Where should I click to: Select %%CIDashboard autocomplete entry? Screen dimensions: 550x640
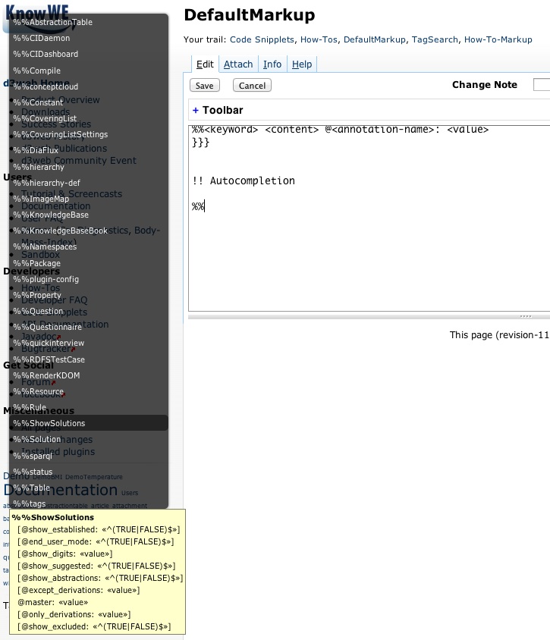pos(89,54)
